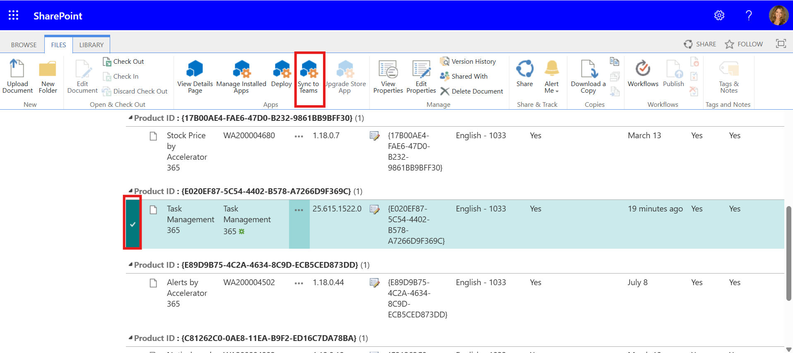Image resolution: width=793 pixels, height=353 pixels.
Task: Open ellipsis menu for Task Management 365
Action: pyautogui.click(x=299, y=210)
